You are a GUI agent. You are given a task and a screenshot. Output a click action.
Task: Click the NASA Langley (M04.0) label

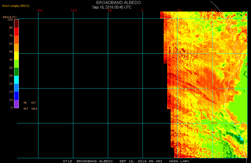(x=14, y=6)
